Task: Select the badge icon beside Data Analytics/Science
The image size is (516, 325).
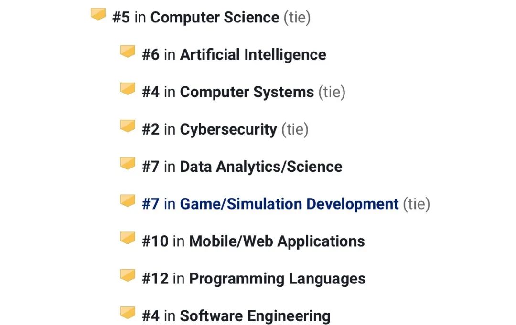Action: coord(128,163)
